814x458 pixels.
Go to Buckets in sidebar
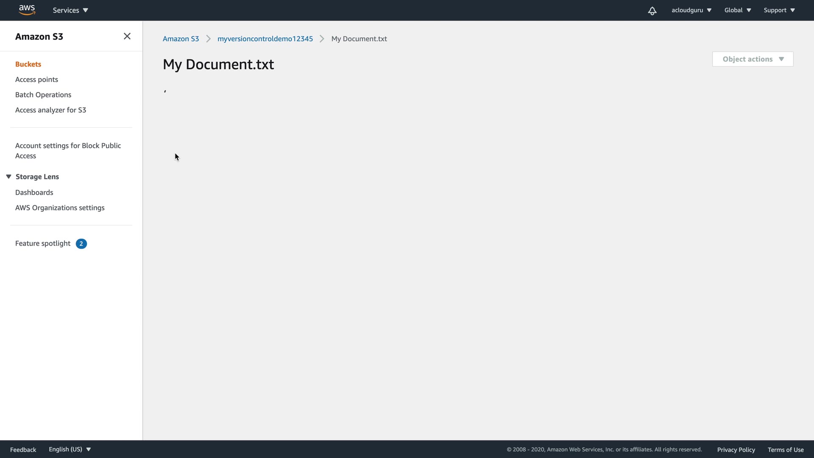tap(28, 64)
